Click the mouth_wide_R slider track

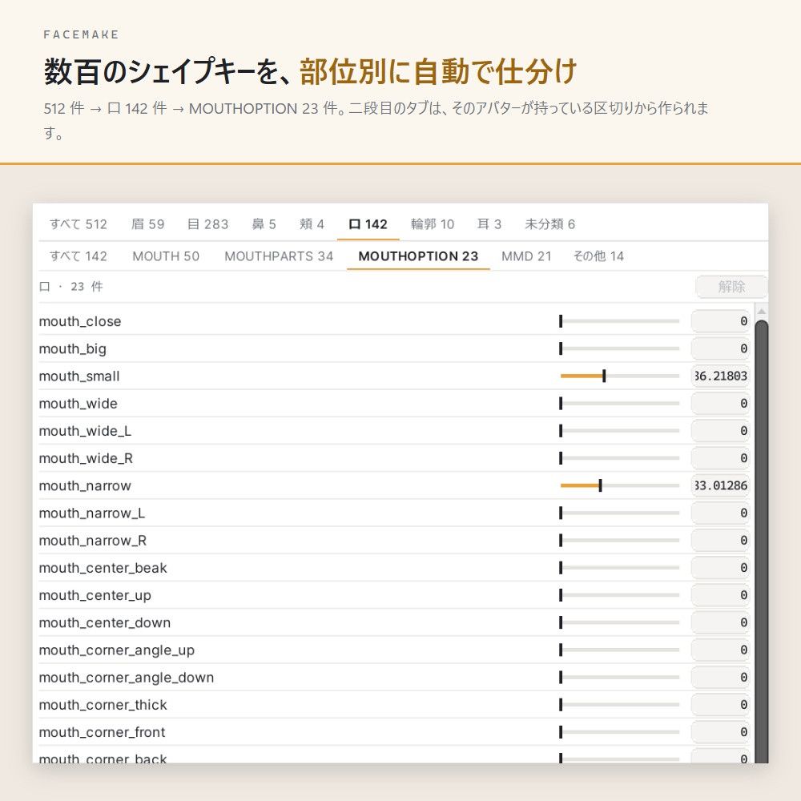click(x=620, y=458)
